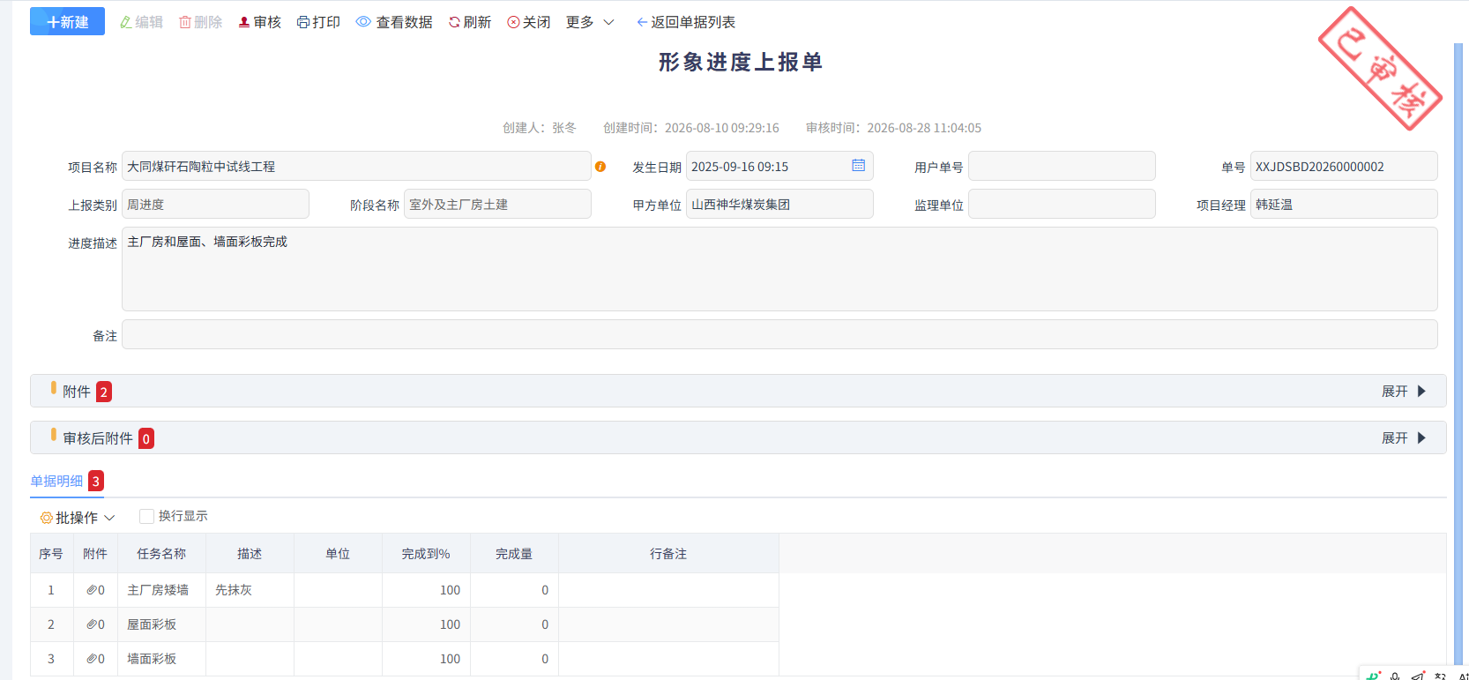This screenshot has height=680, width=1469.
Task: Expand the 审核后附件 section
Action: (x=1403, y=437)
